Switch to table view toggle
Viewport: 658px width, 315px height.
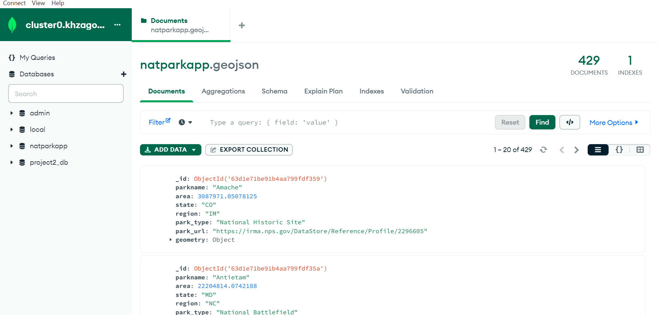pyautogui.click(x=641, y=150)
